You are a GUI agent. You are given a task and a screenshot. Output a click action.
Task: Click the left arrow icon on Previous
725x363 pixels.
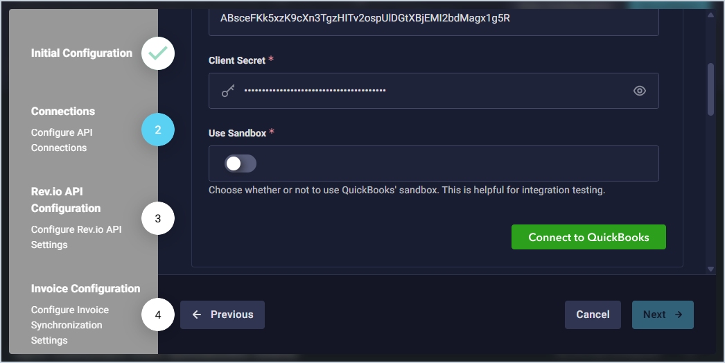coord(197,315)
